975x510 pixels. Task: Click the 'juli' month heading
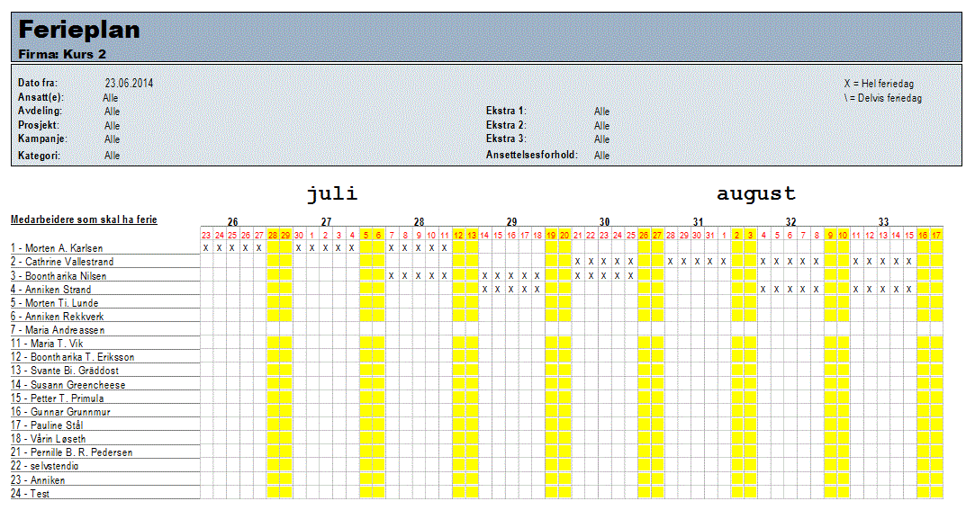click(x=333, y=193)
